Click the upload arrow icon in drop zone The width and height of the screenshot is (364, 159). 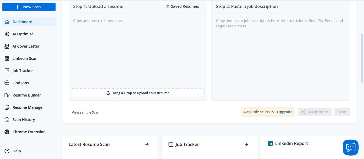point(108,93)
